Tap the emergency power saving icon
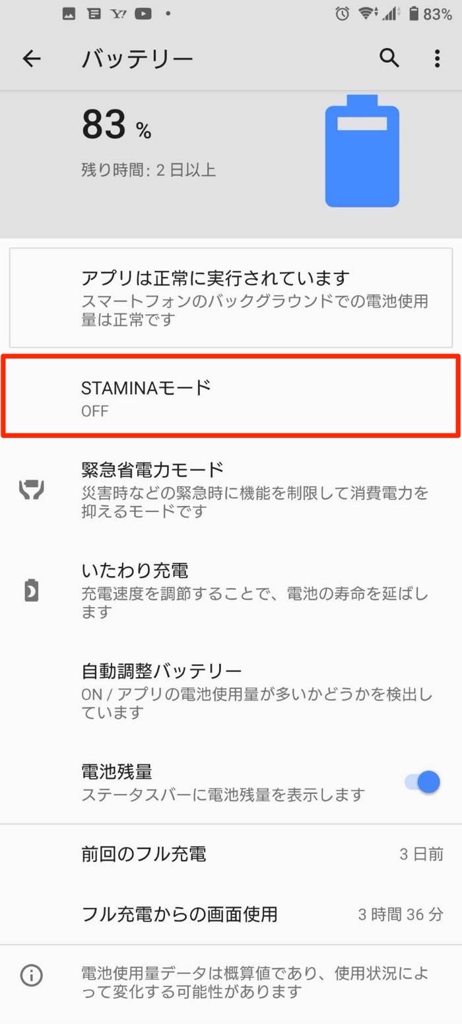 click(32, 490)
